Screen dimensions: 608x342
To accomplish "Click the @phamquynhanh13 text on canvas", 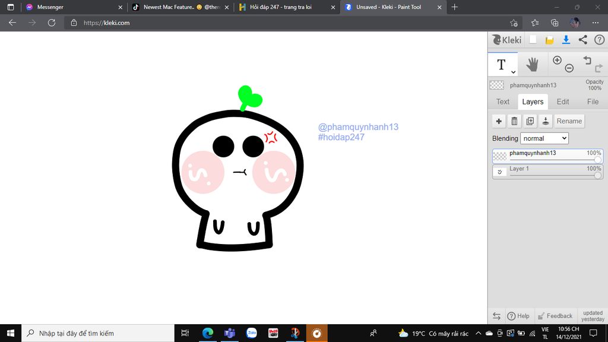I will pos(358,127).
